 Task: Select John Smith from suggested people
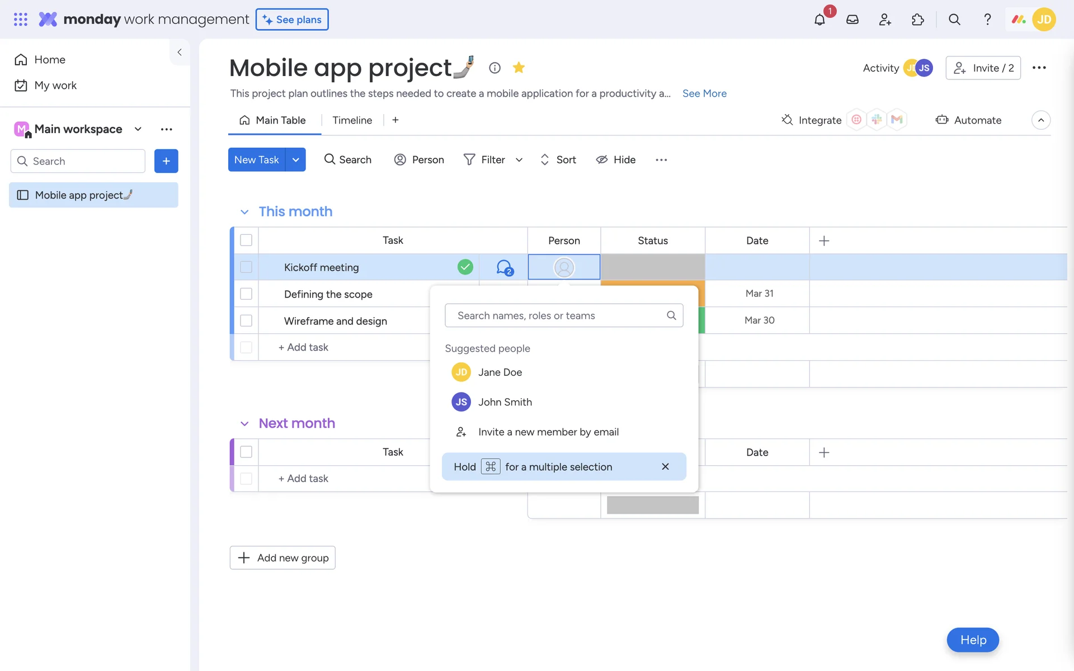pyautogui.click(x=505, y=402)
